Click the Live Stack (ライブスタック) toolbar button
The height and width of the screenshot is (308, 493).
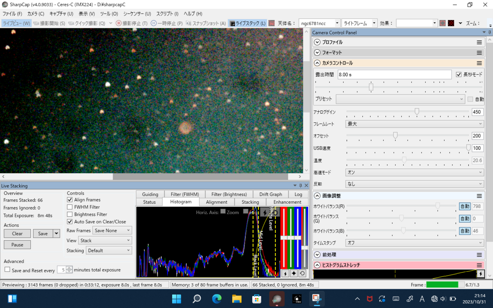(x=247, y=23)
